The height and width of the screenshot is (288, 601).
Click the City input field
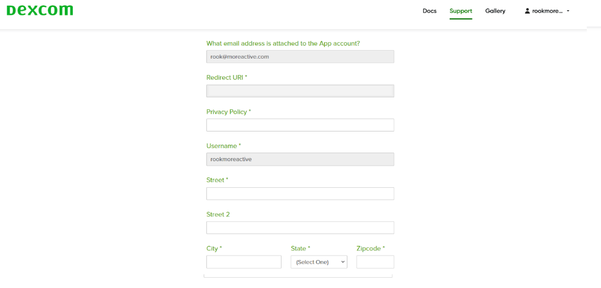(x=243, y=262)
